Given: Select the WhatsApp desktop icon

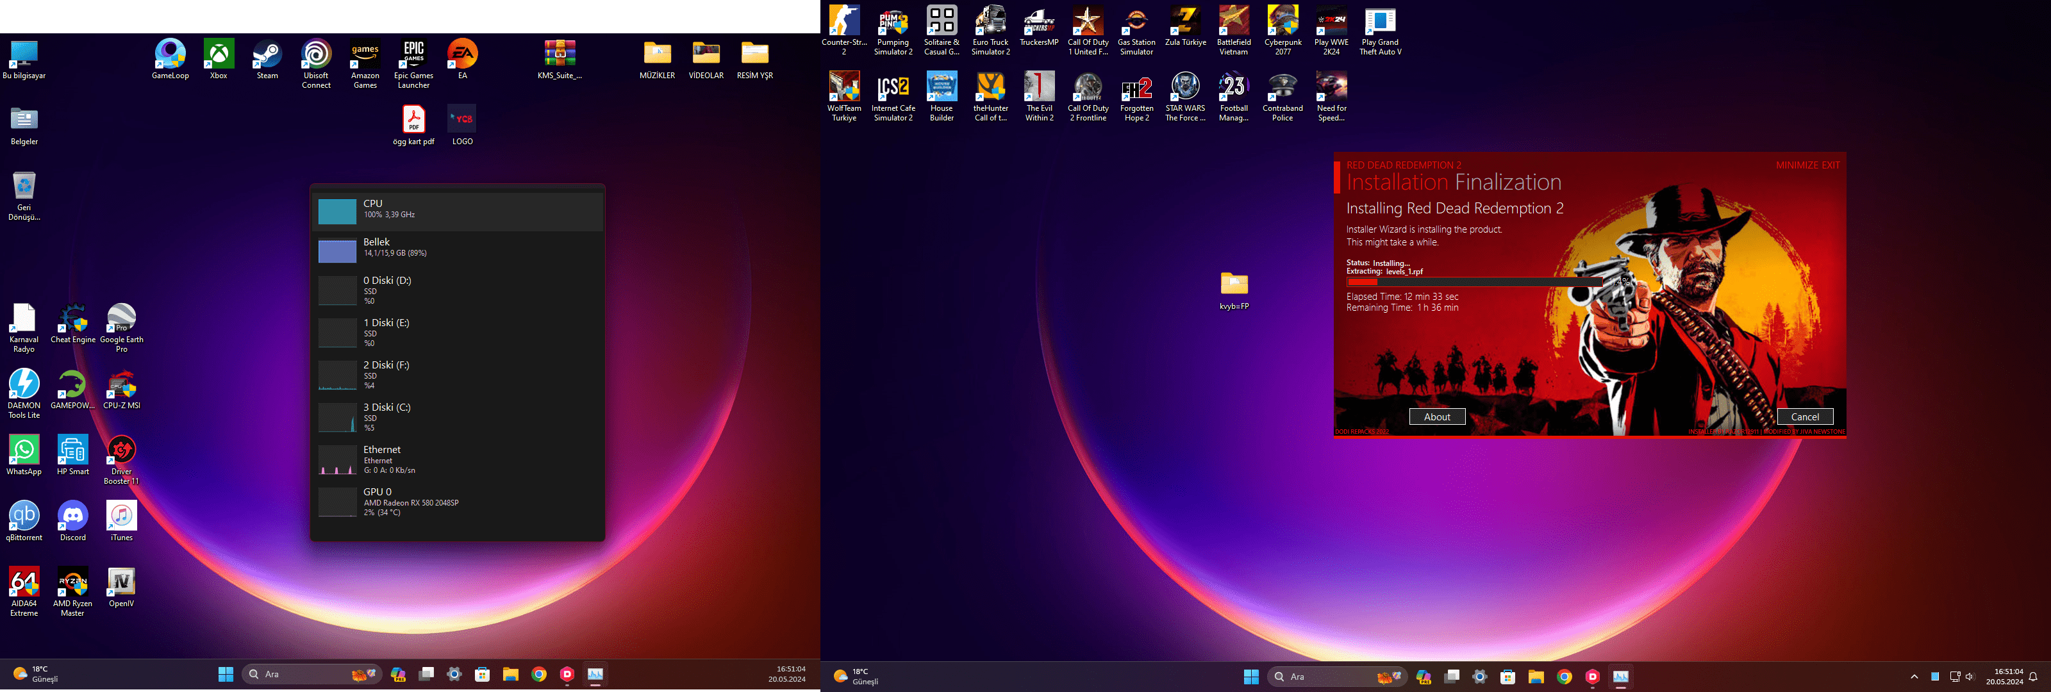Looking at the screenshot, I should click(24, 456).
